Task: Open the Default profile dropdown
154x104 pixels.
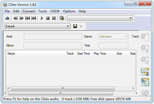Action: 37,26
